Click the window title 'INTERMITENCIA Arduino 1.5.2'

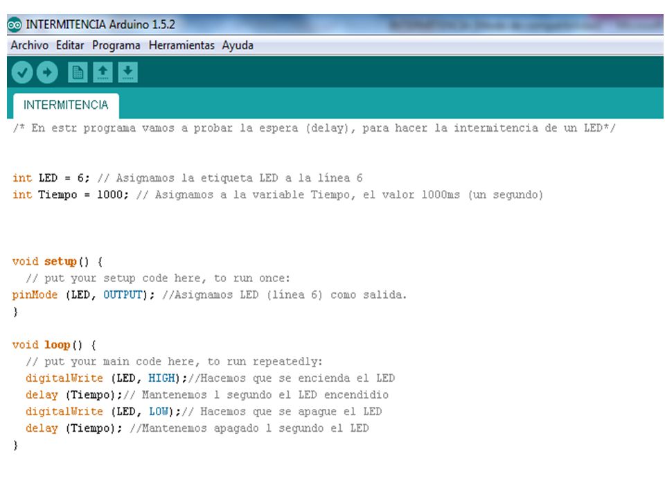pos(100,25)
